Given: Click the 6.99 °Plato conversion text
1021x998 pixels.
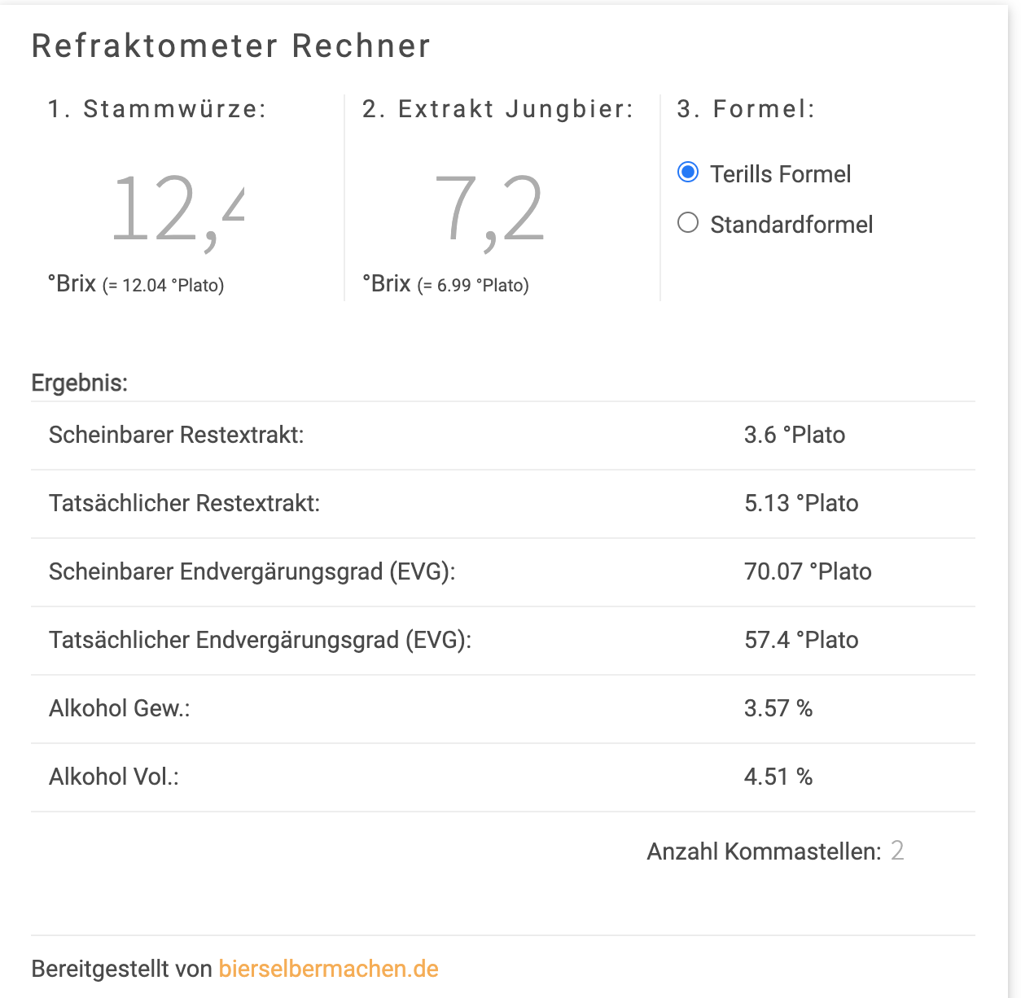Looking at the screenshot, I should (x=473, y=286).
